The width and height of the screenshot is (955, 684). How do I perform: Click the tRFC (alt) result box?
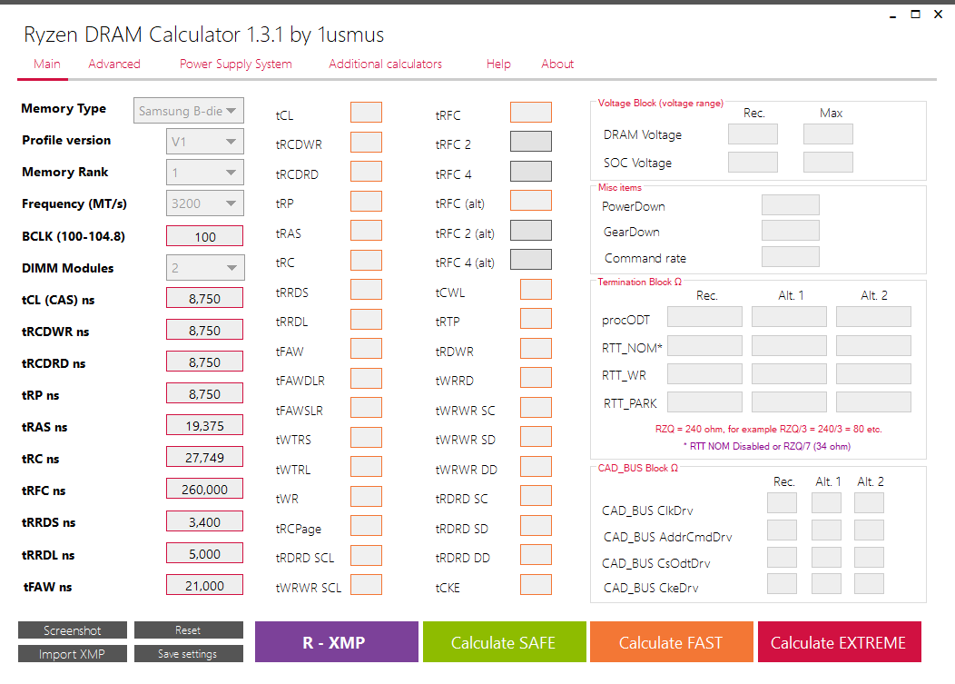(530, 201)
